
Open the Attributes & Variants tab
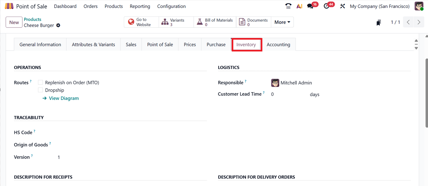point(93,44)
